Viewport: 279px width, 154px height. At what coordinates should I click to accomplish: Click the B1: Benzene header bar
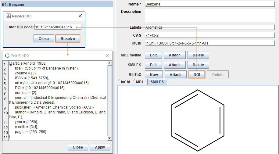57,5
